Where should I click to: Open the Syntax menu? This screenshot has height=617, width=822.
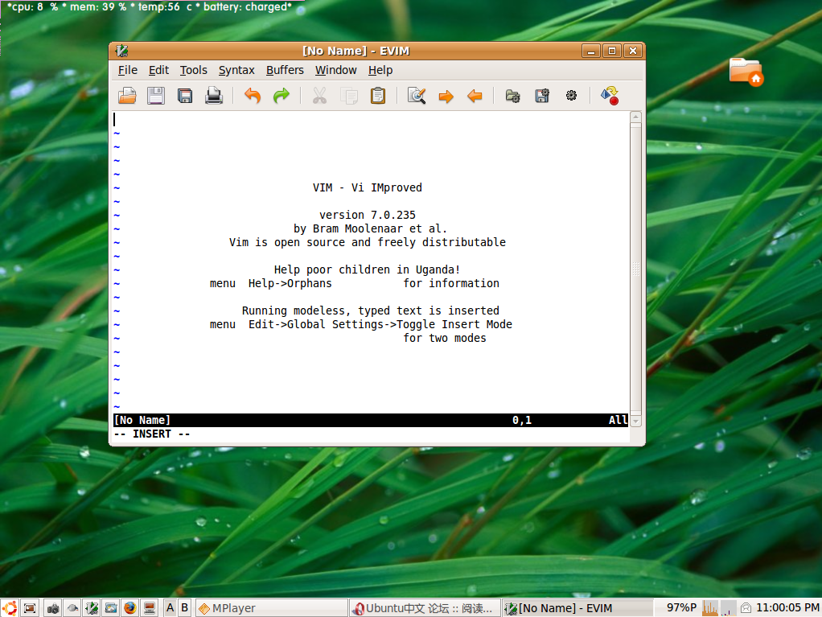236,70
